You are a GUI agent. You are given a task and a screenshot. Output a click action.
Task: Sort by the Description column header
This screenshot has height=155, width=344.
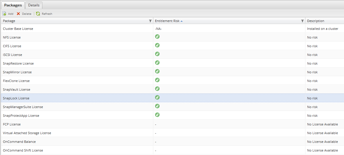click(x=316, y=21)
